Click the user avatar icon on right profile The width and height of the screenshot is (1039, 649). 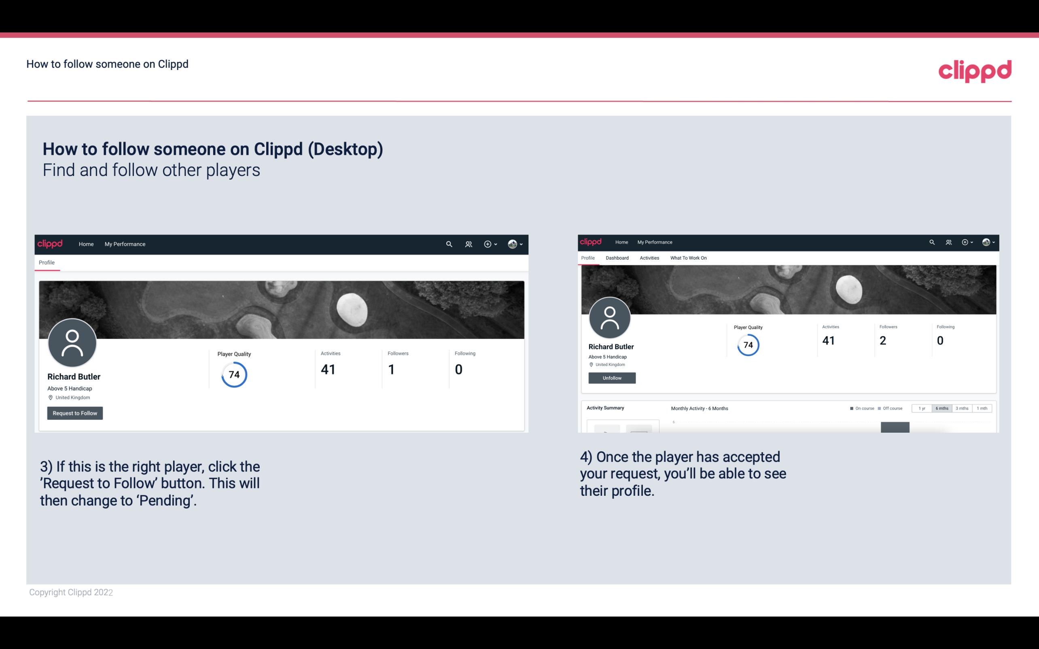610,316
